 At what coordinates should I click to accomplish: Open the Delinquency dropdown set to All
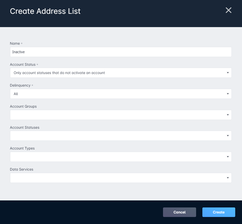click(x=121, y=94)
